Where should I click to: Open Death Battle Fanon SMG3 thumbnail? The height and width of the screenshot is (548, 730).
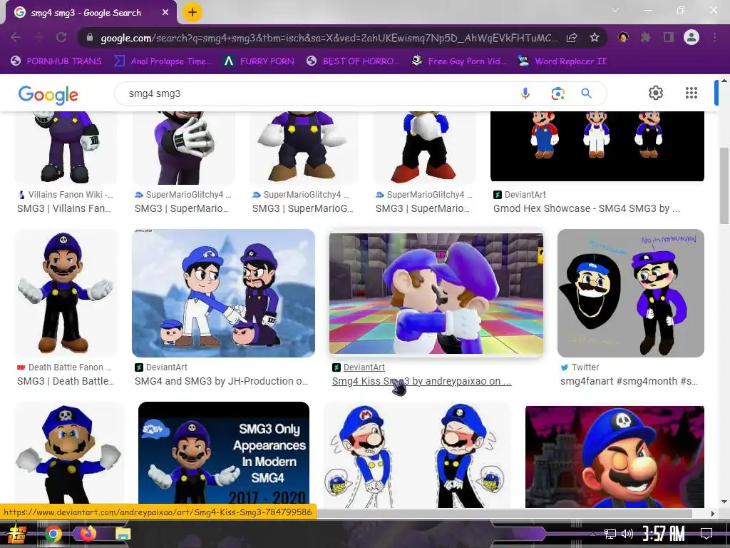coord(66,293)
